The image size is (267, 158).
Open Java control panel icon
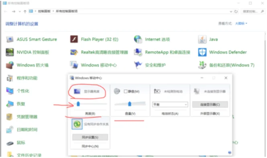[202, 39]
